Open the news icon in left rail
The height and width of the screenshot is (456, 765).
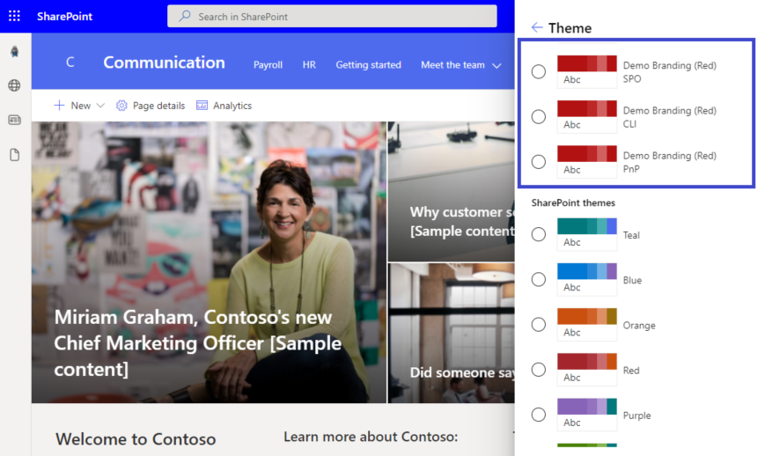coord(14,120)
